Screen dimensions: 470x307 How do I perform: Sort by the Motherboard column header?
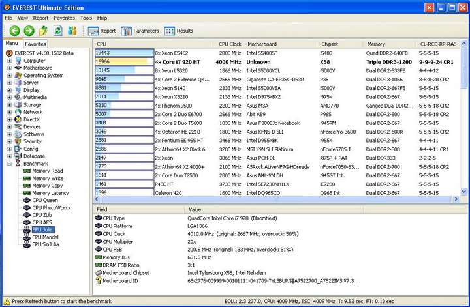click(x=280, y=44)
